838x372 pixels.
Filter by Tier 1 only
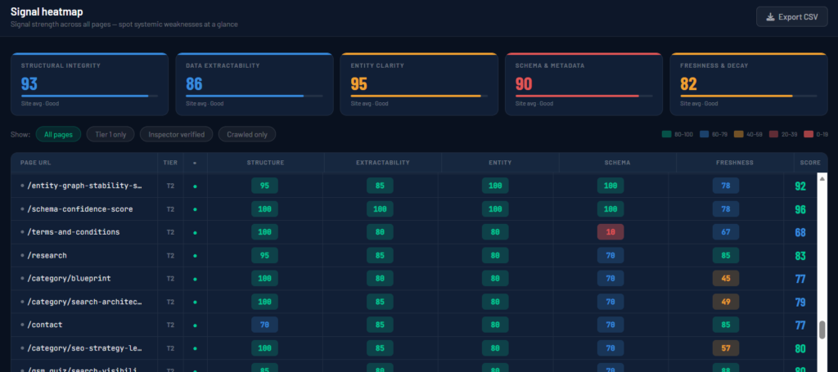110,135
